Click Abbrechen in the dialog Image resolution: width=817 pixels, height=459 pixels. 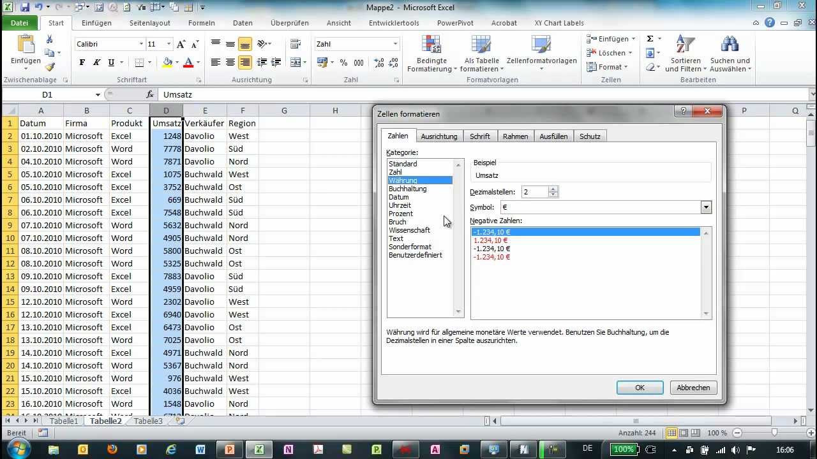[x=693, y=388]
